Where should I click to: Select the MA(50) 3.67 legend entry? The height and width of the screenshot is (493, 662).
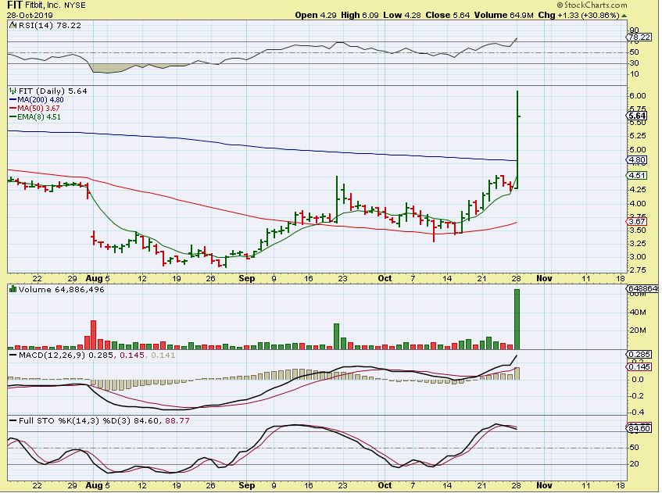tap(34, 109)
